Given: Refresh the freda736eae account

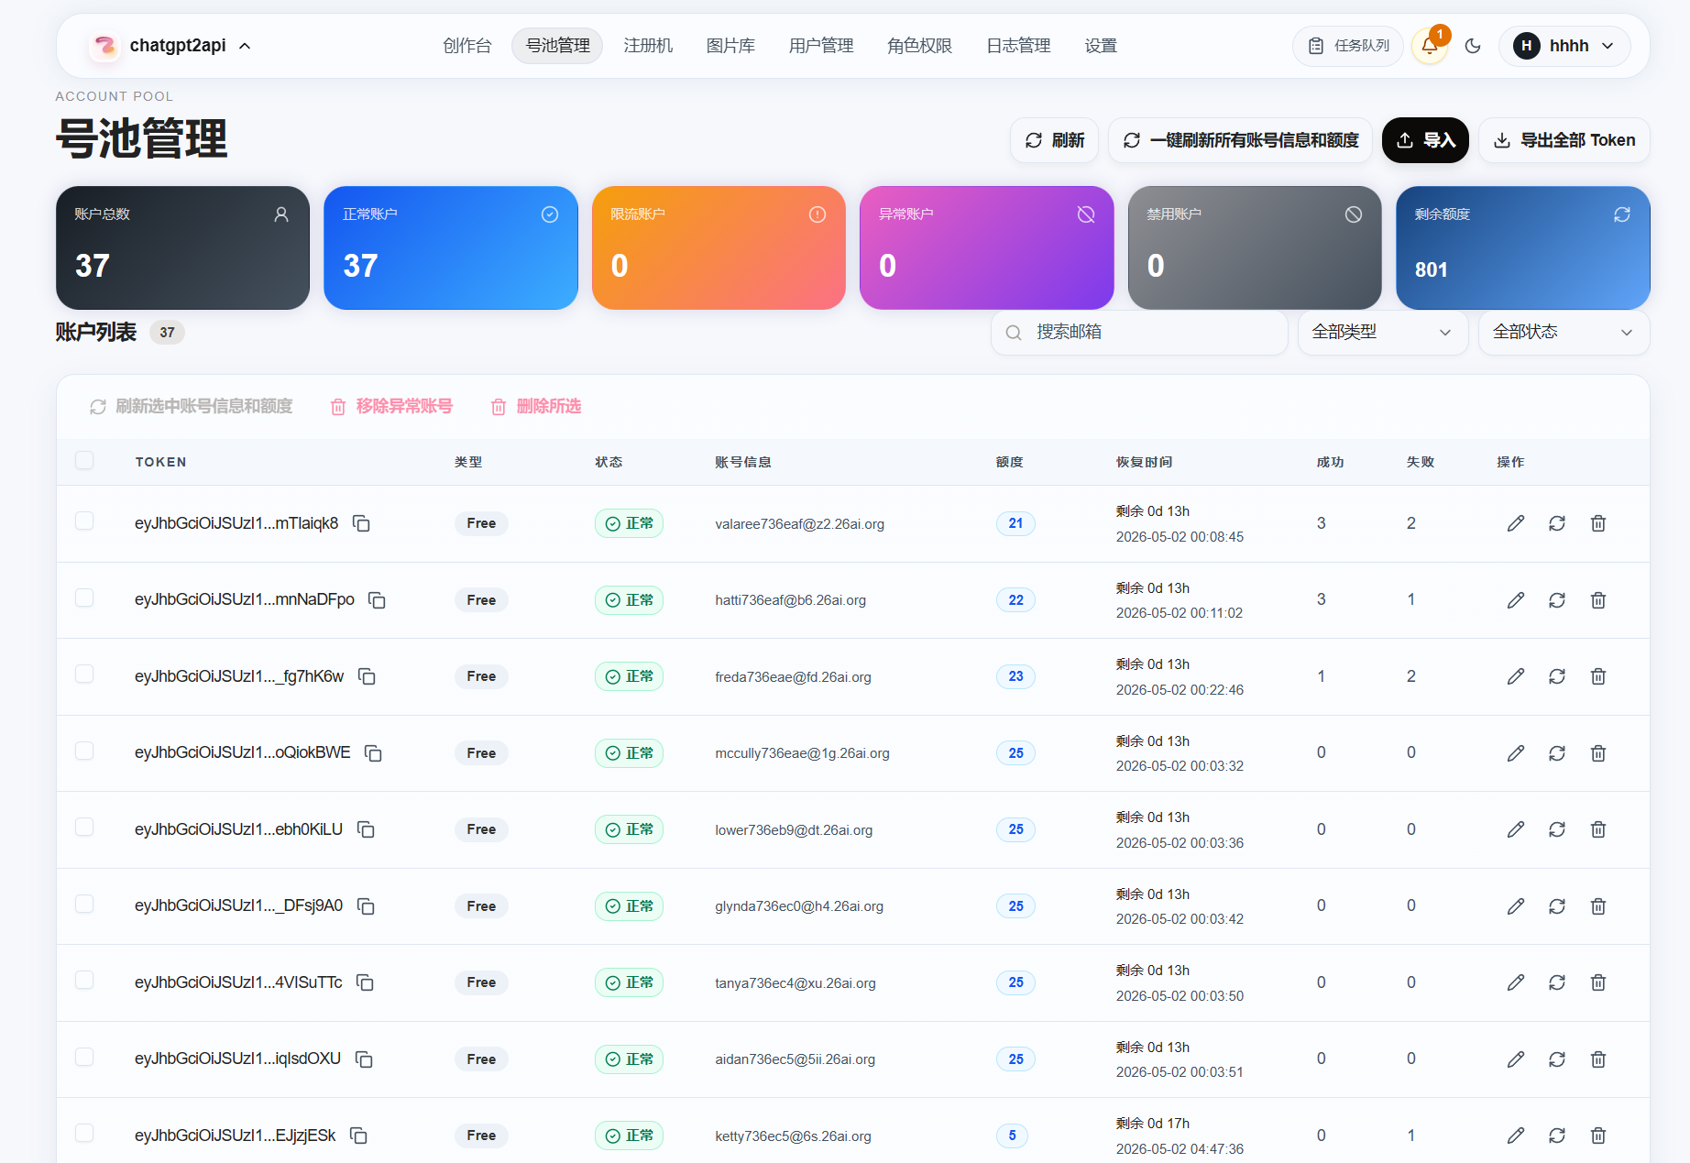Looking at the screenshot, I should pos(1557,676).
